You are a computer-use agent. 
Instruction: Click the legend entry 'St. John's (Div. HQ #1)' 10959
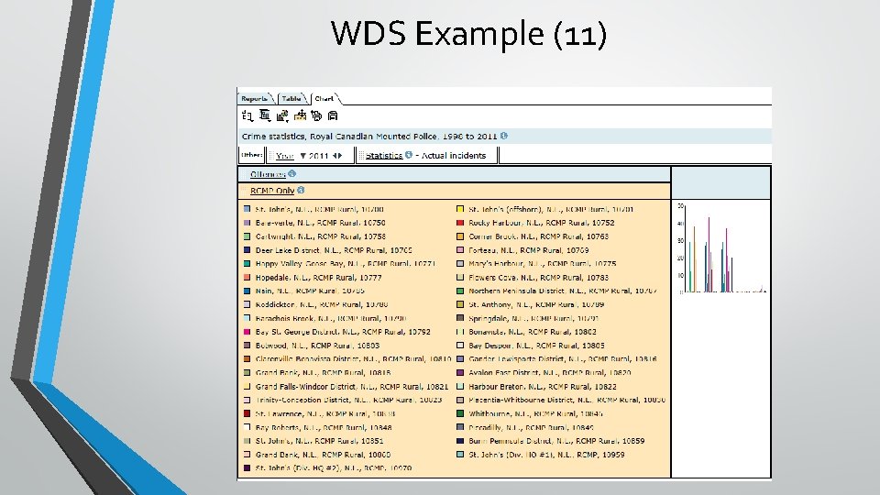pyautogui.click(x=546, y=455)
